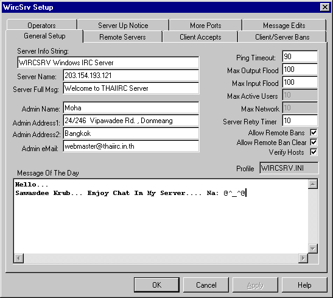Image resolution: width=333 pixels, height=298 pixels.
Task: Click the Cancel button
Action: [206, 285]
